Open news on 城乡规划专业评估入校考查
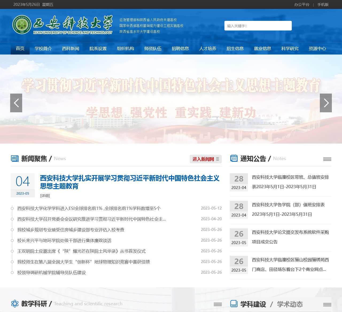The image size is (342, 312). [71, 230]
